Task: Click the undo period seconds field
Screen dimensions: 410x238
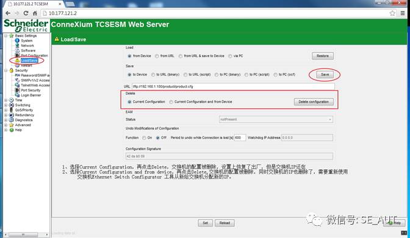Action: coord(240,138)
